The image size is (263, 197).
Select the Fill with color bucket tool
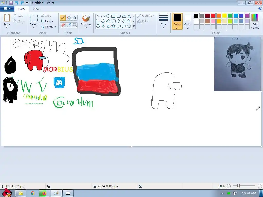coord(69,18)
